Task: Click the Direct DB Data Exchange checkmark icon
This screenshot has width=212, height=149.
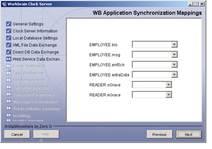Action: point(9,52)
